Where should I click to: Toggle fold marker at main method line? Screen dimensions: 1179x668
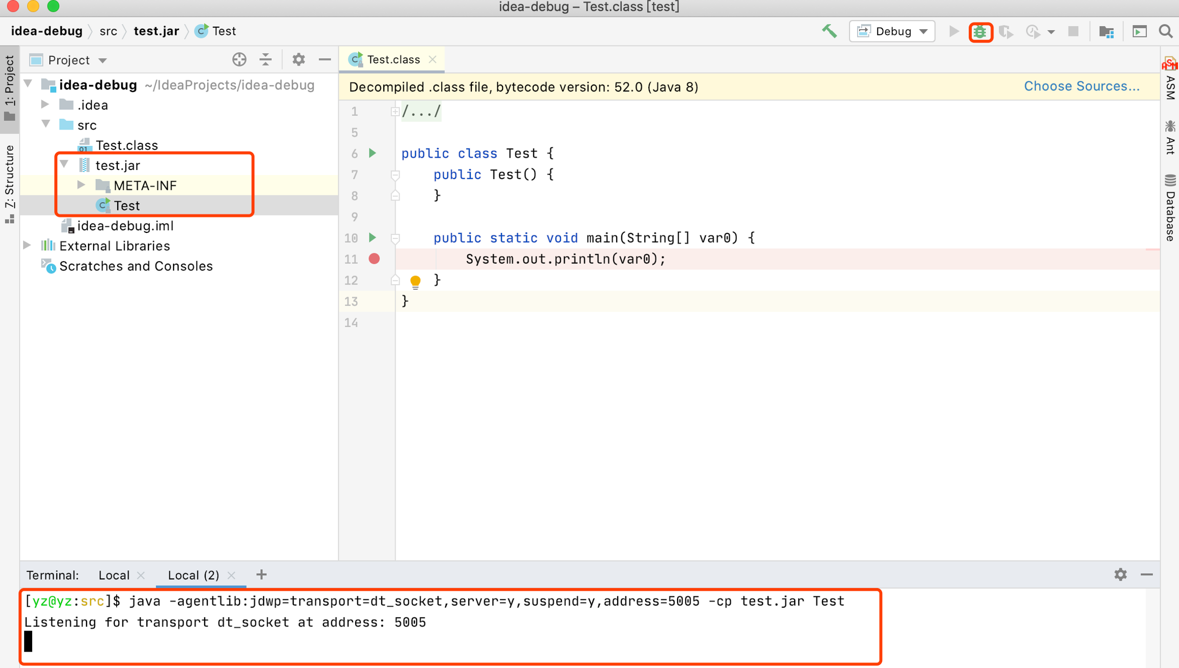pos(395,238)
